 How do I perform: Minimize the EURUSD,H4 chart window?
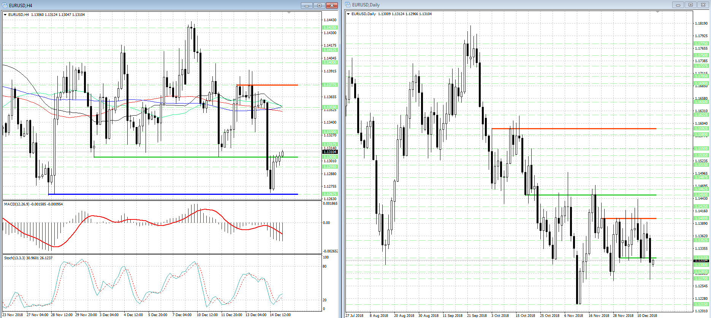307,5
